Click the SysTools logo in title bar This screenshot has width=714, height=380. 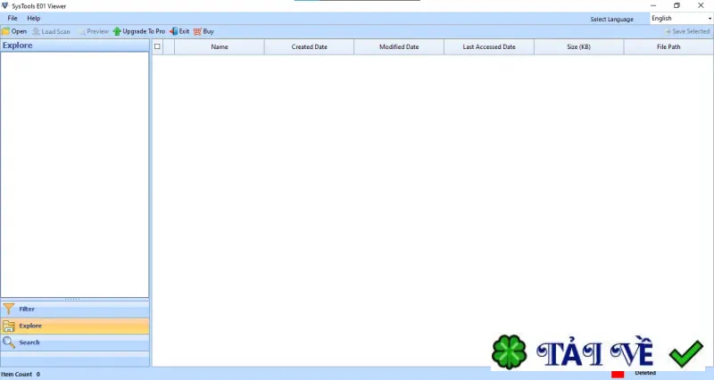pyautogui.click(x=5, y=6)
